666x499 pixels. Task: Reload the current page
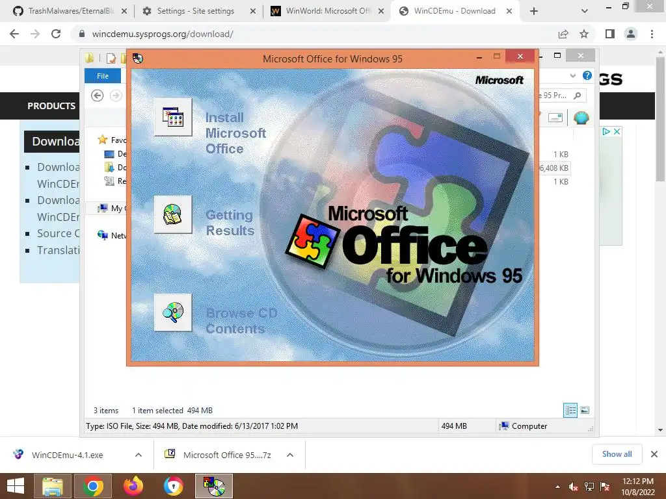coord(56,34)
